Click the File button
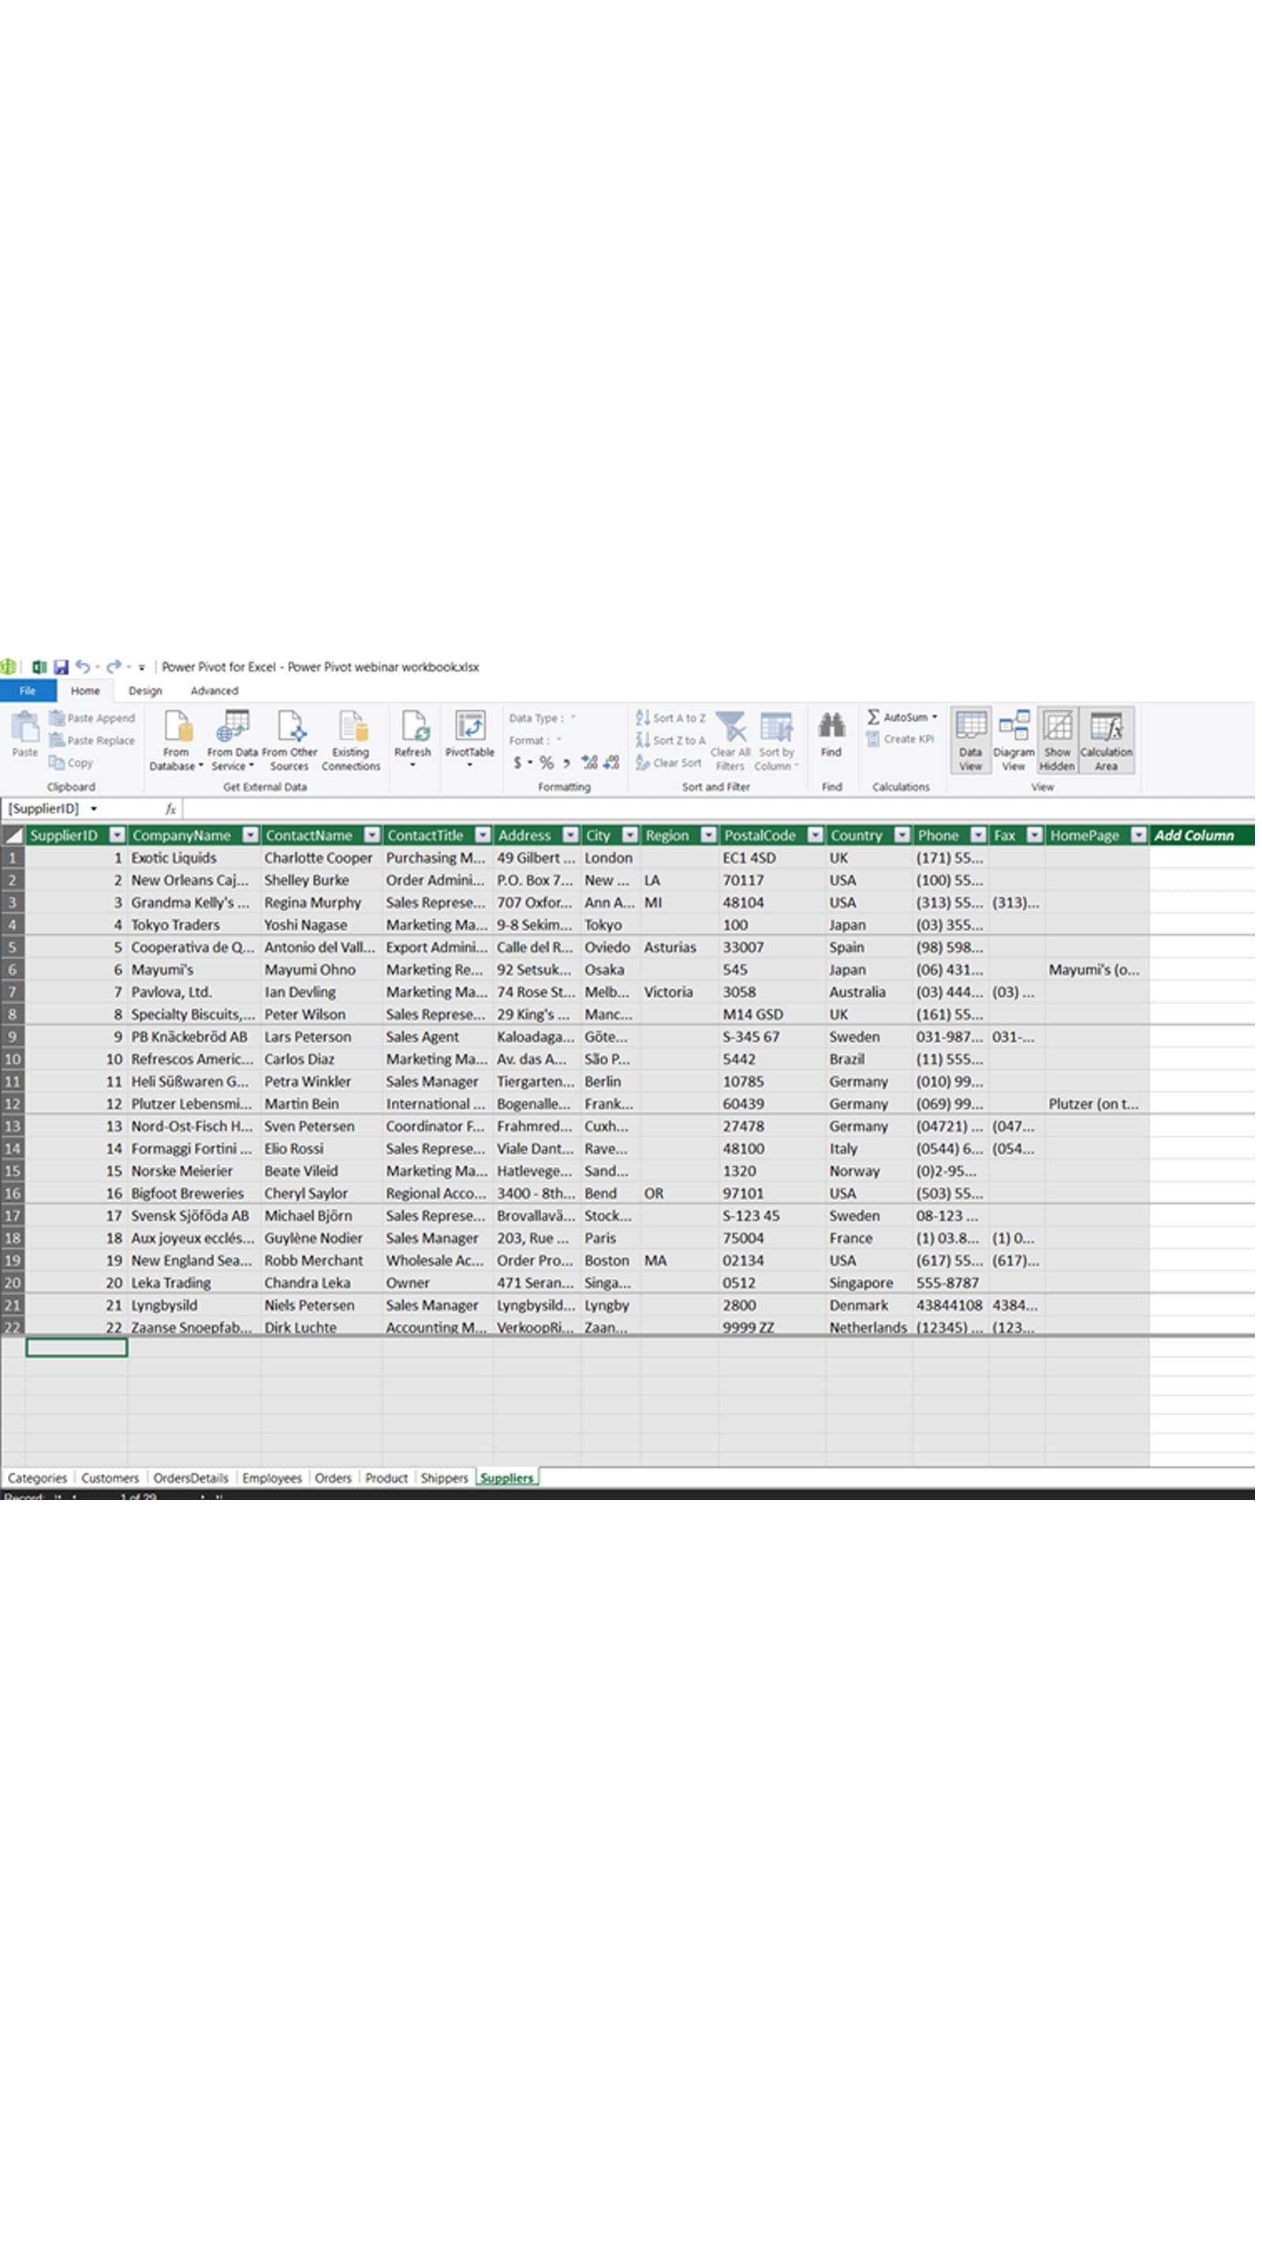Image resolution: width=1262 pixels, height=2244 pixels. (x=28, y=692)
